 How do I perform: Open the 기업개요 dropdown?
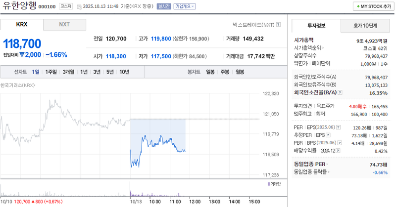pyautogui.click(x=184, y=6)
